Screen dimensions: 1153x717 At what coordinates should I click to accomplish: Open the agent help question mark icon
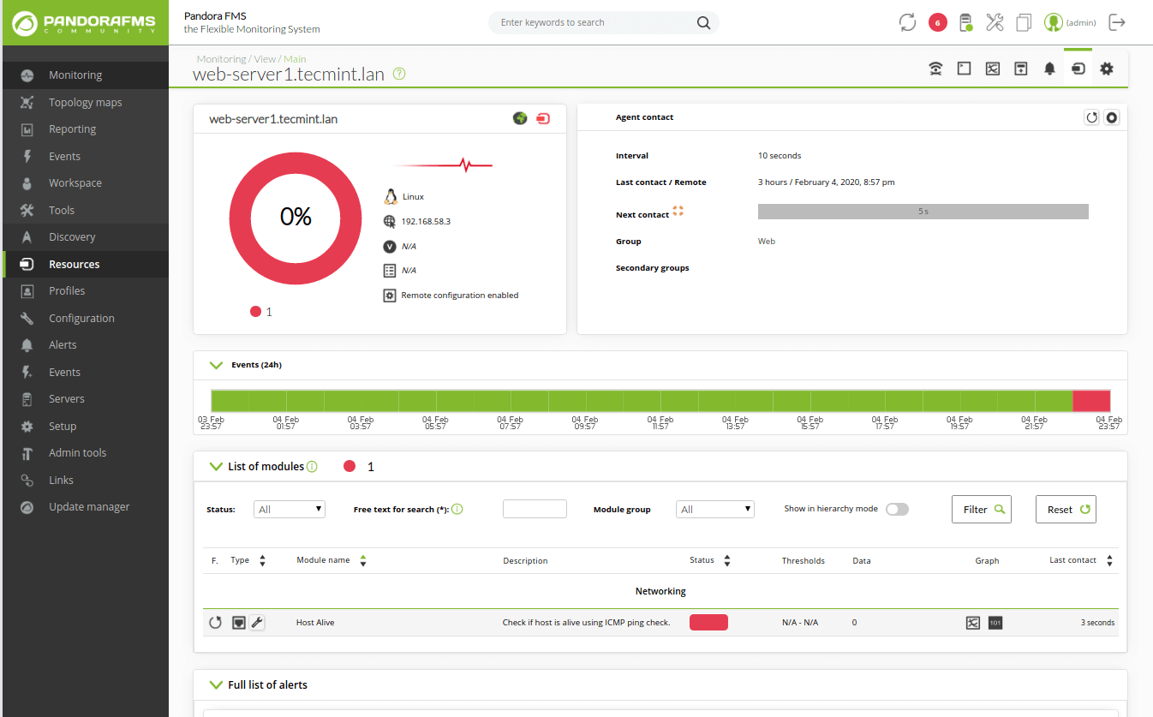coord(399,74)
